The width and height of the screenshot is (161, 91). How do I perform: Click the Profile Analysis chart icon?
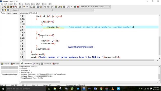point(75,7)
